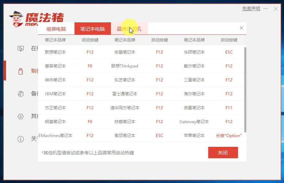Select the 笔记本电脑 tab
The image size is (284, 183).
tap(92, 29)
